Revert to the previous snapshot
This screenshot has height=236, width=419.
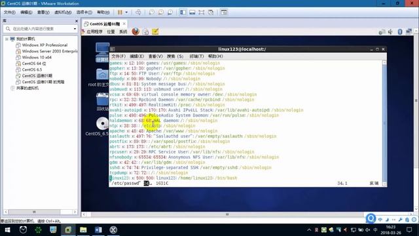(x=161, y=12)
